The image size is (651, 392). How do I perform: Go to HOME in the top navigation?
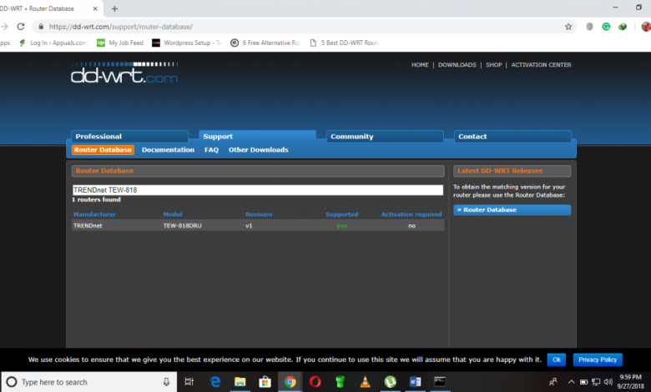(420, 65)
